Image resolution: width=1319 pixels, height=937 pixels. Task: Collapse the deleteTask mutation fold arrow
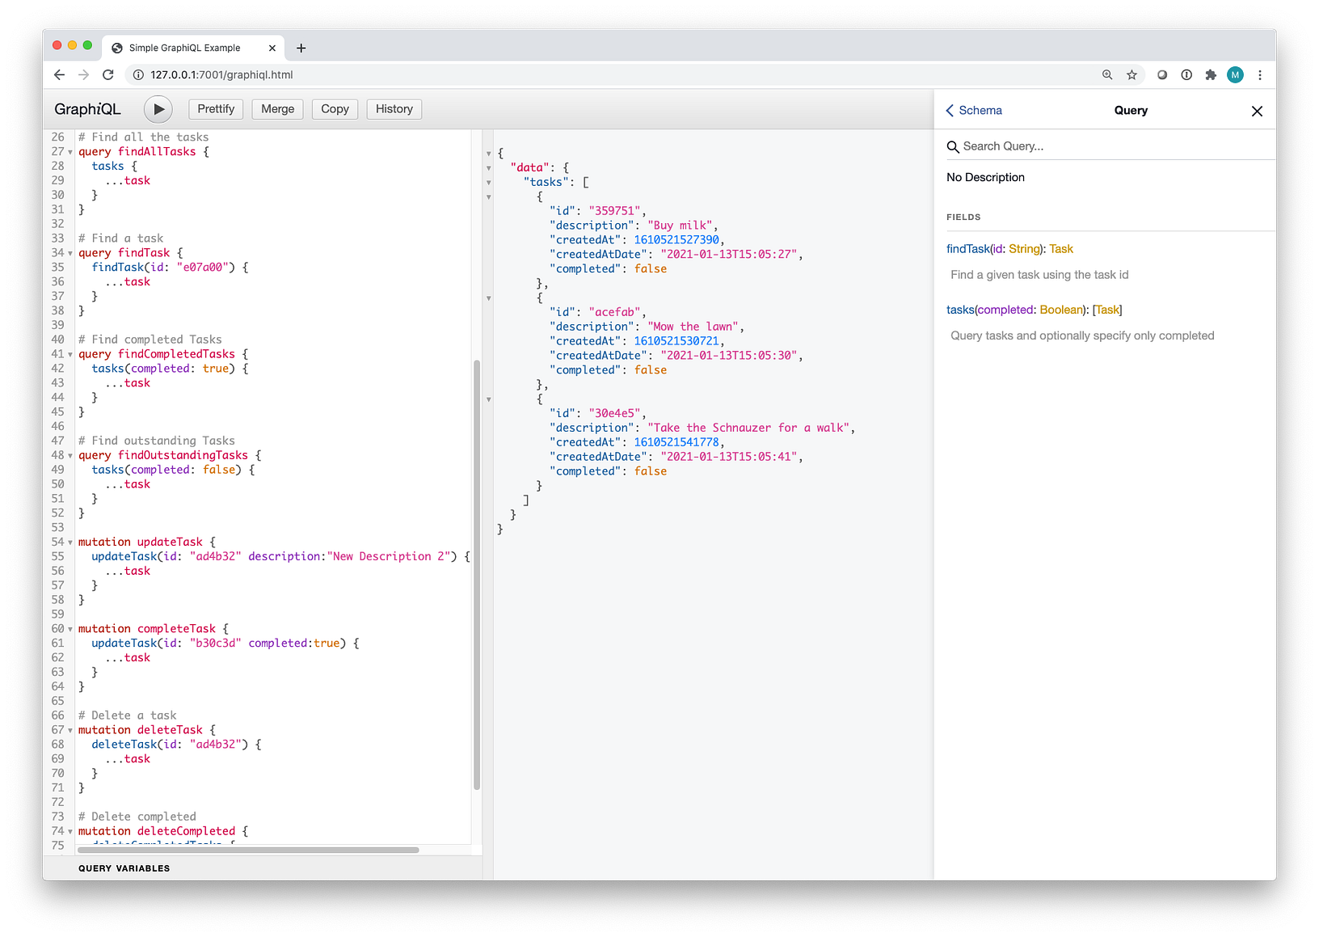(70, 730)
